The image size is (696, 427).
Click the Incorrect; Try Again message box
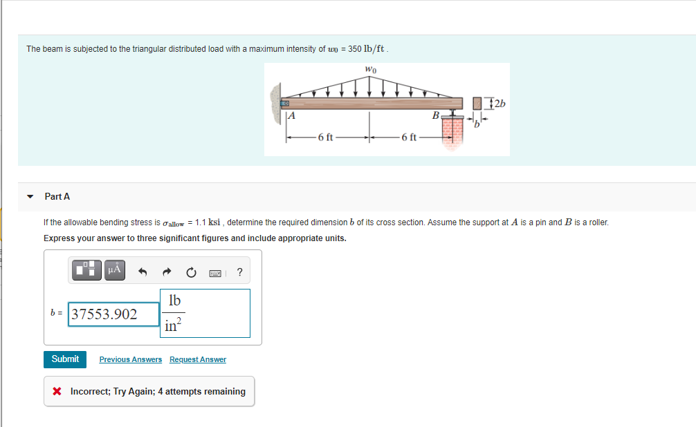[149, 391]
